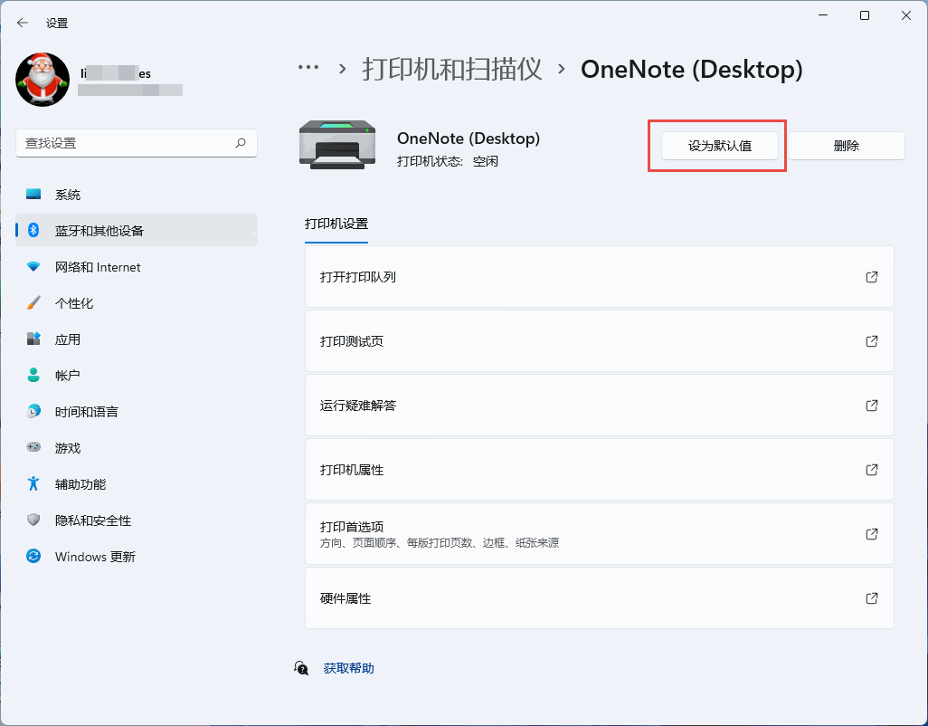This screenshot has width=928, height=726.
Task: Open the Apps category icon
Action: click(x=33, y=339)
